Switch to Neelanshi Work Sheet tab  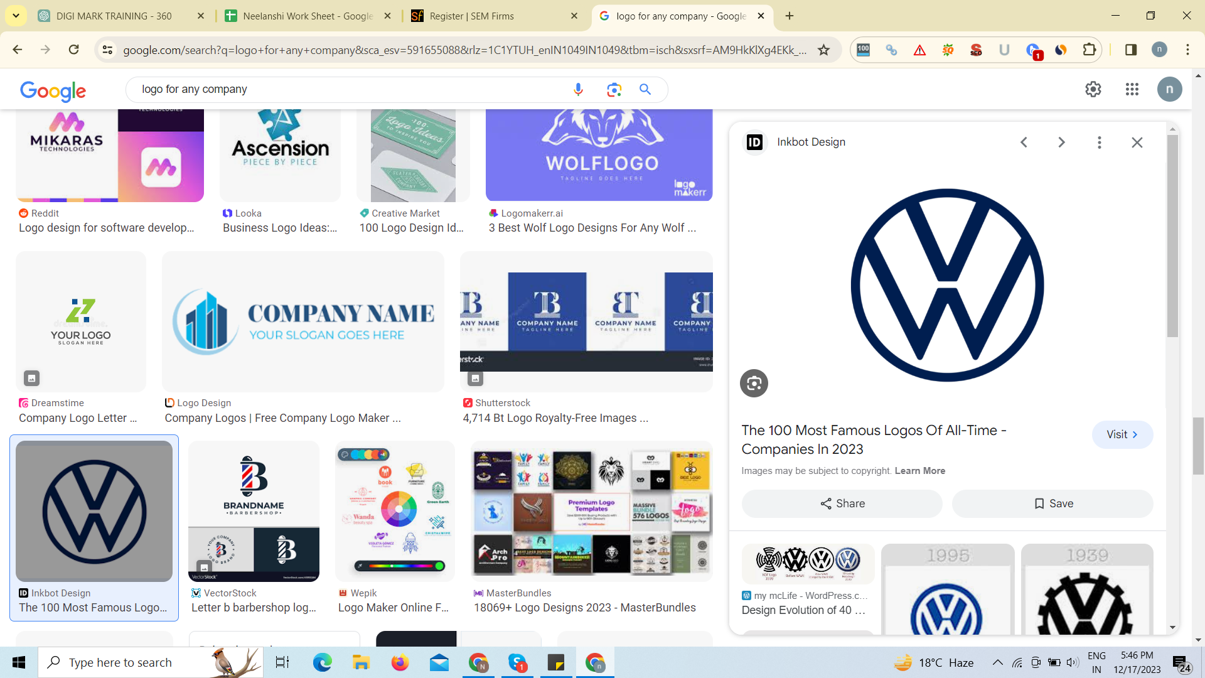tap(308, 16)
